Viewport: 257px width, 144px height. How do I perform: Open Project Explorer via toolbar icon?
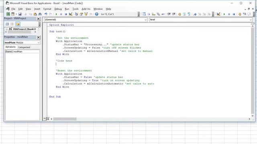pyautogui.click(x=76, y=14)
